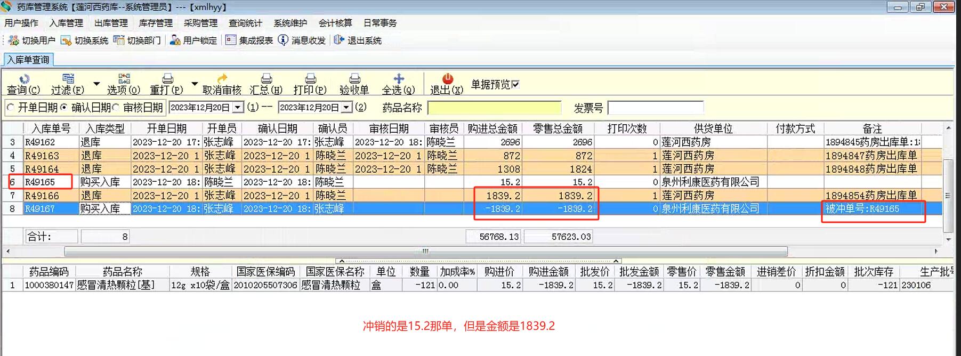Click vertical scrollbar up arrow of order list

point(948,128)
